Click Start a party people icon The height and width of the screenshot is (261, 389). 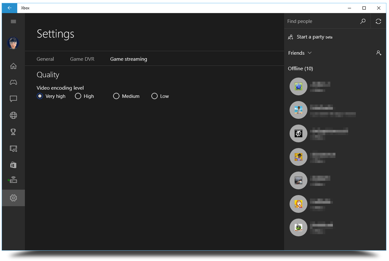coord(290,37)
